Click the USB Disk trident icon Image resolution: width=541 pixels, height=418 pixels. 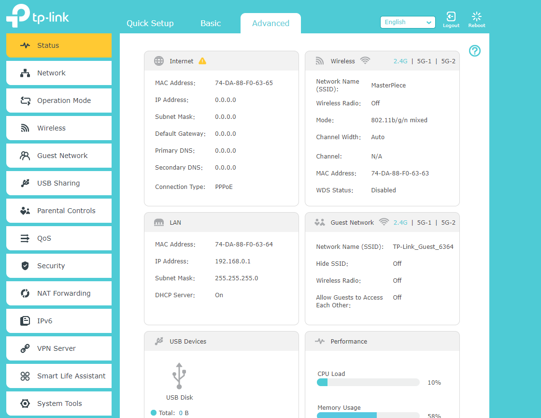tap(179, 376)
